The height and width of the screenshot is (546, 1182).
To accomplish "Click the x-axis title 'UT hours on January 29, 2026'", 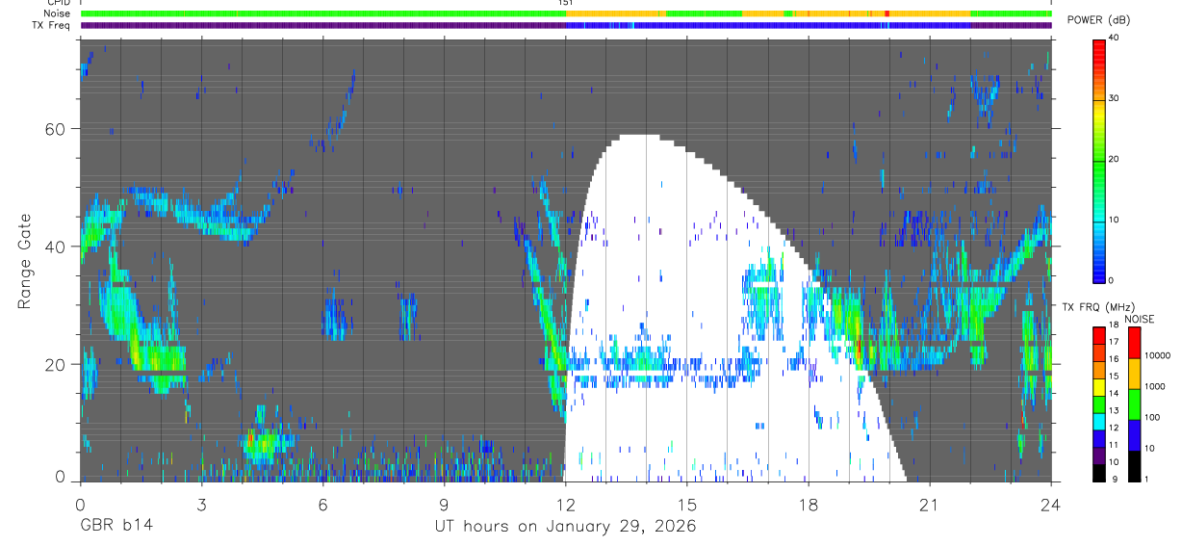I will 565,528.
